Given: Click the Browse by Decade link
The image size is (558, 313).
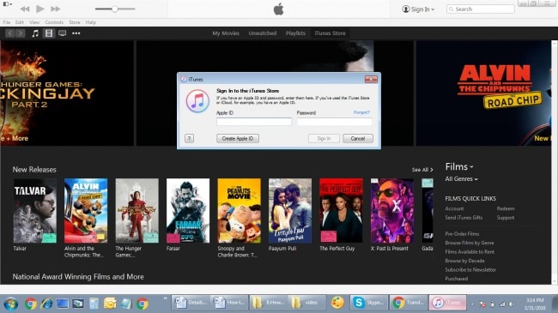Looking at the screenshot, I should pyautogui.click(x=464, y=261).
